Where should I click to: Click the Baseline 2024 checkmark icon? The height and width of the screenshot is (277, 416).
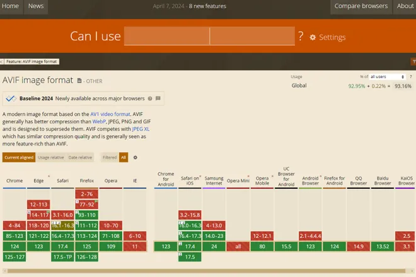pos(11,99)
